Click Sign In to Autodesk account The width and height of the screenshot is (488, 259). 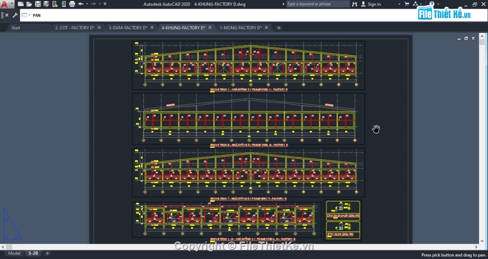pos(371,4)
